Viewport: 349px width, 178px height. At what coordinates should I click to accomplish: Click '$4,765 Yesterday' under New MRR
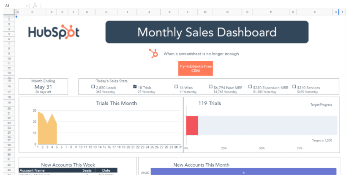pyautogui.click(x=225, y=92)
